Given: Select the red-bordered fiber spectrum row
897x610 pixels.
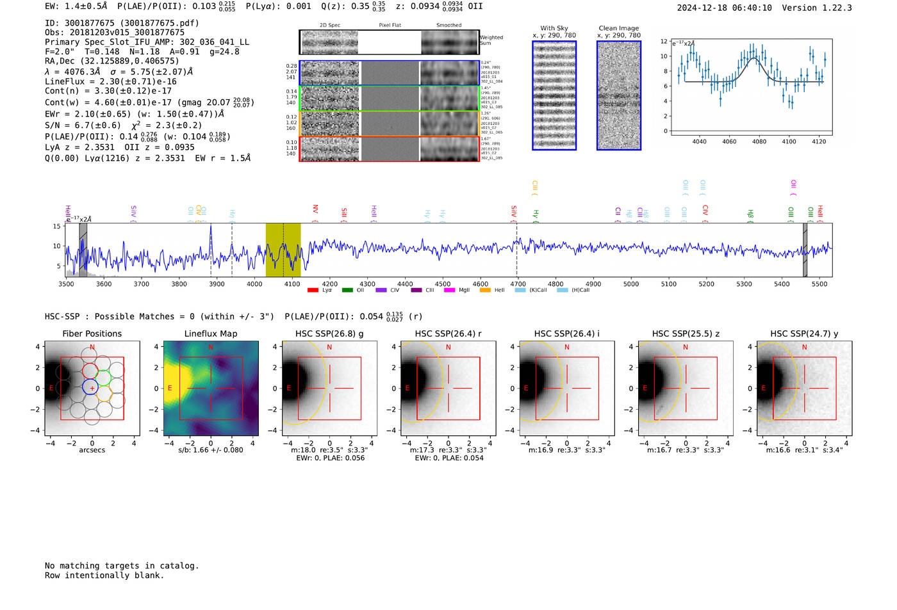Looking at the screenshot, I should (390, 149).
